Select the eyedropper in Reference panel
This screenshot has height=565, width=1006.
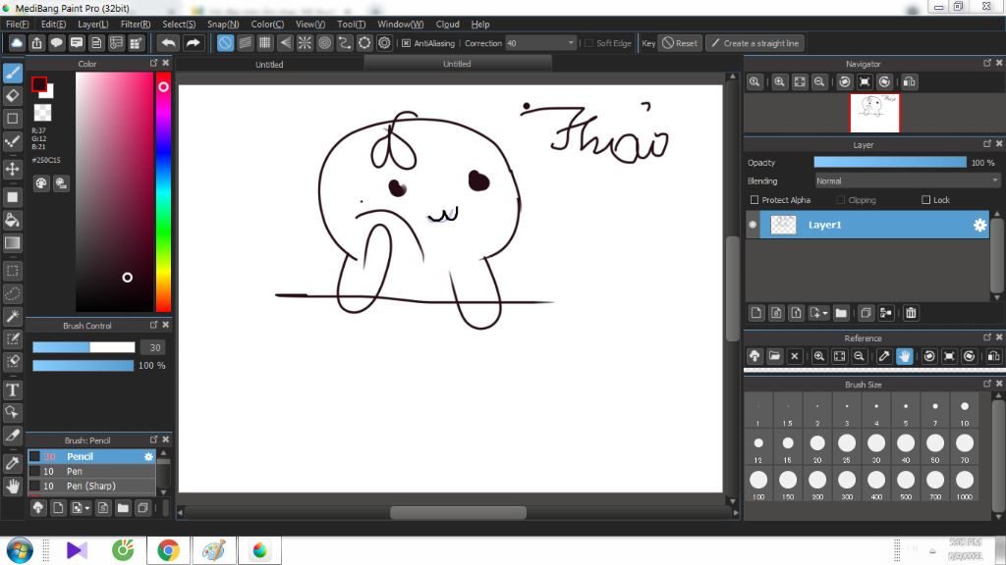click(x=884, y=356)
